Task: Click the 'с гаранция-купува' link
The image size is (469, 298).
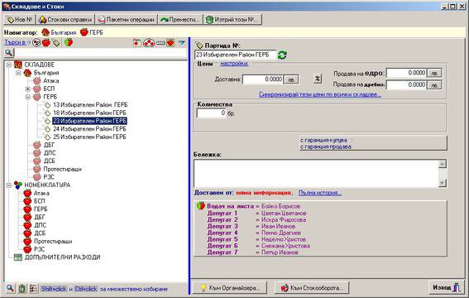Action: point(323,140)
